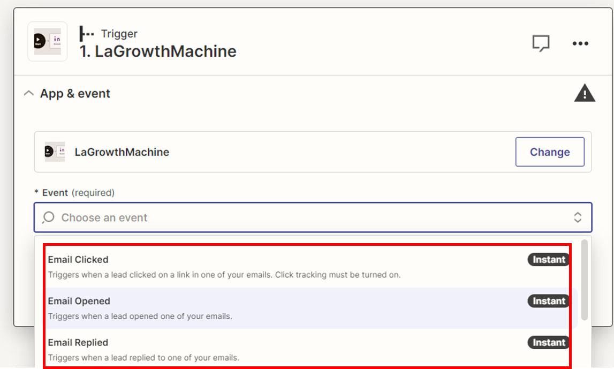Select the Email Opened event option
This screenshot has width=614, height=369.
pos(307,308)
